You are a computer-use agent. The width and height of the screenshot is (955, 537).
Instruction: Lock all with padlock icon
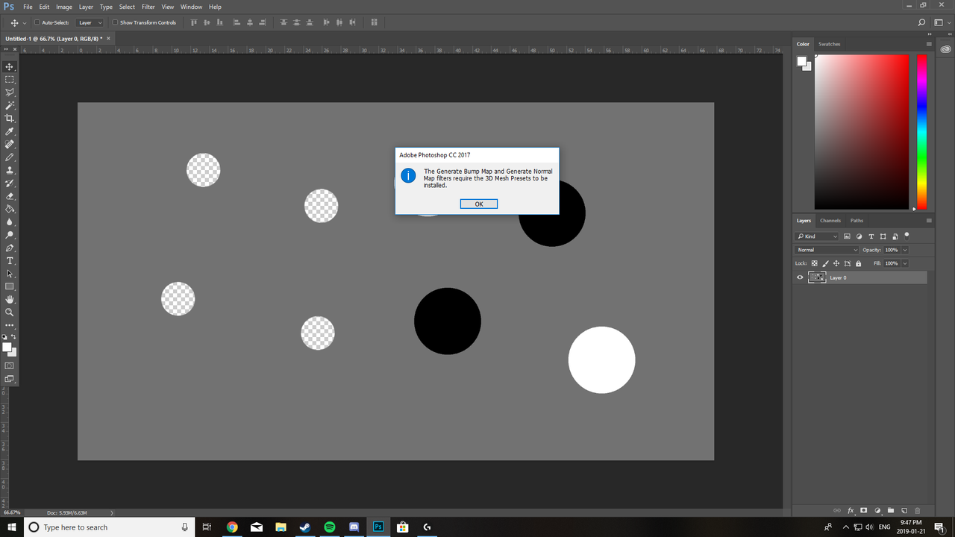pyautogui.click(x=858, y=263)
